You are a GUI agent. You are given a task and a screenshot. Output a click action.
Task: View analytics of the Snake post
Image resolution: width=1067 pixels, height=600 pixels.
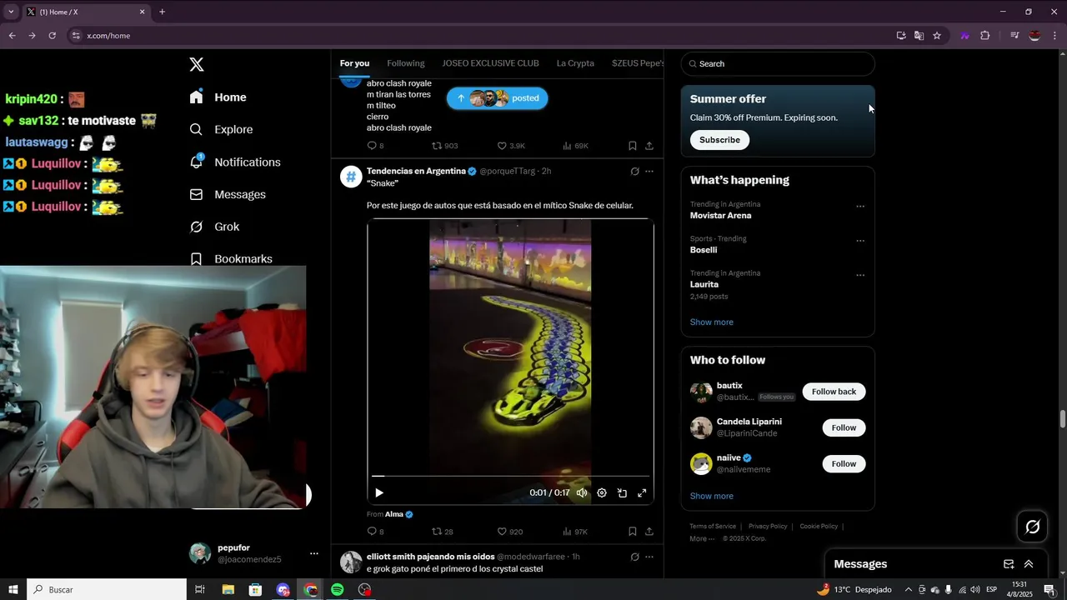pyautogui.click(x=575, y=532)
